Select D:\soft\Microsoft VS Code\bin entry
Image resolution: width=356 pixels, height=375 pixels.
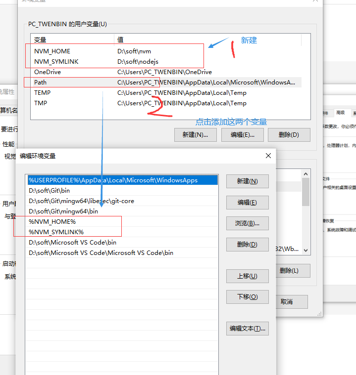122,243
